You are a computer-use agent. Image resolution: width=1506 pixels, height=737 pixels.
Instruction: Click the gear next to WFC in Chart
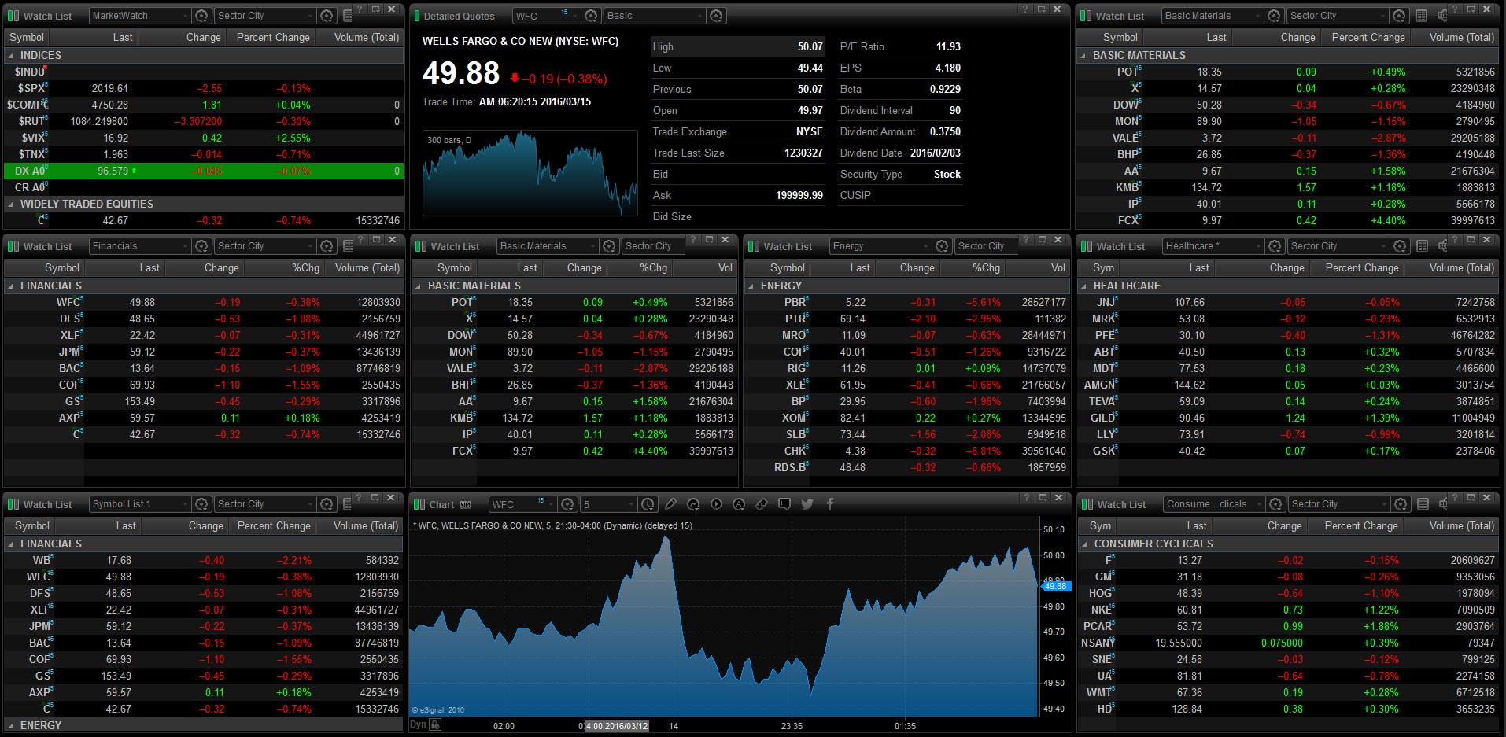coord(568,504)
